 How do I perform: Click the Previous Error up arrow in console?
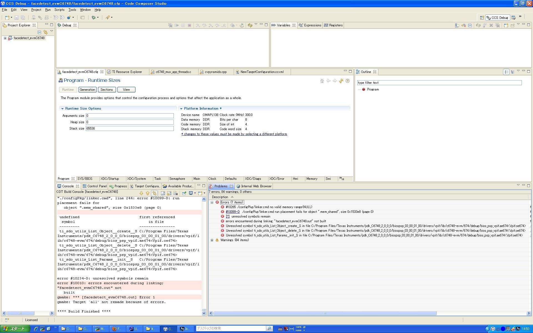click(147, 193)
